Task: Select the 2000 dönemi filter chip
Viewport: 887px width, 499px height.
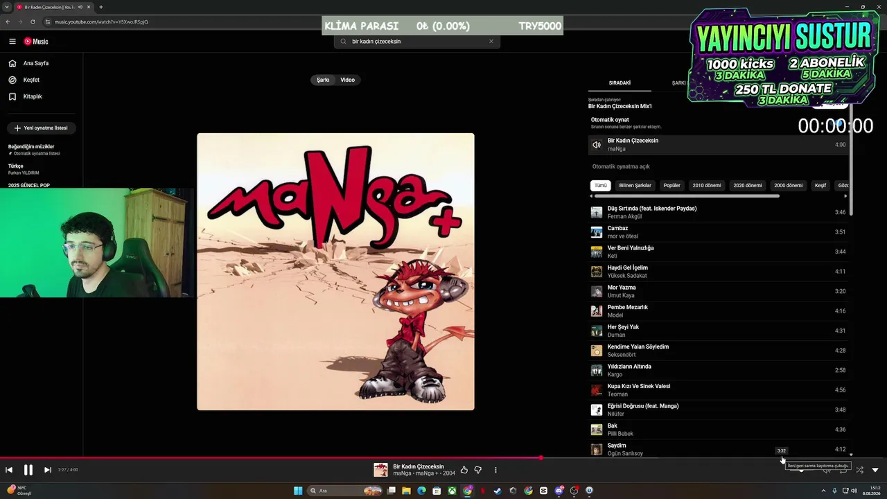Action: (x=789, y=186)
